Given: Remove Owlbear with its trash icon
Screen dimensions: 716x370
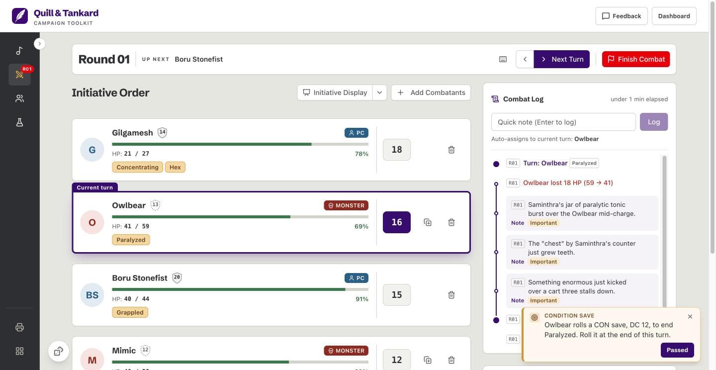Looking at the screenshot, I should [451, 222].
